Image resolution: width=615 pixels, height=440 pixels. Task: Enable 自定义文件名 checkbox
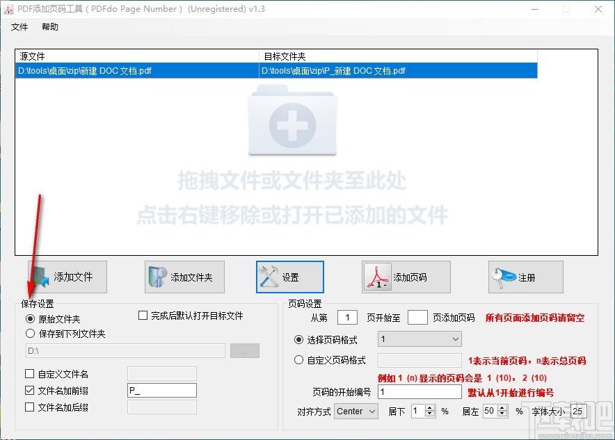click(x=29, y=373)
